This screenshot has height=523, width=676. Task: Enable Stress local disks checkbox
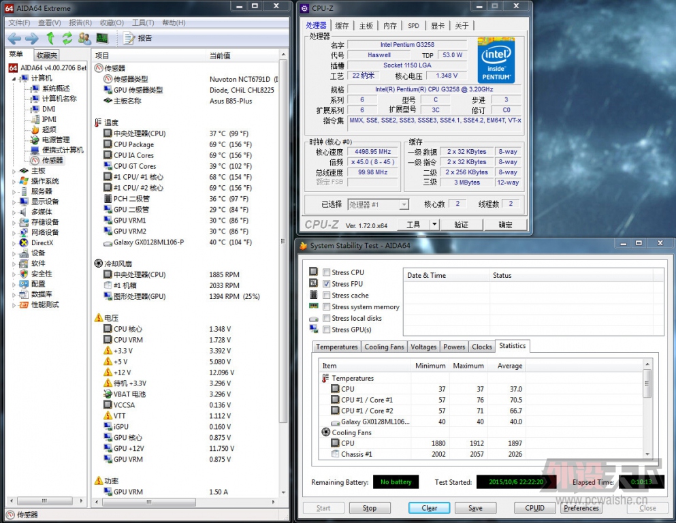coord(326,318)
